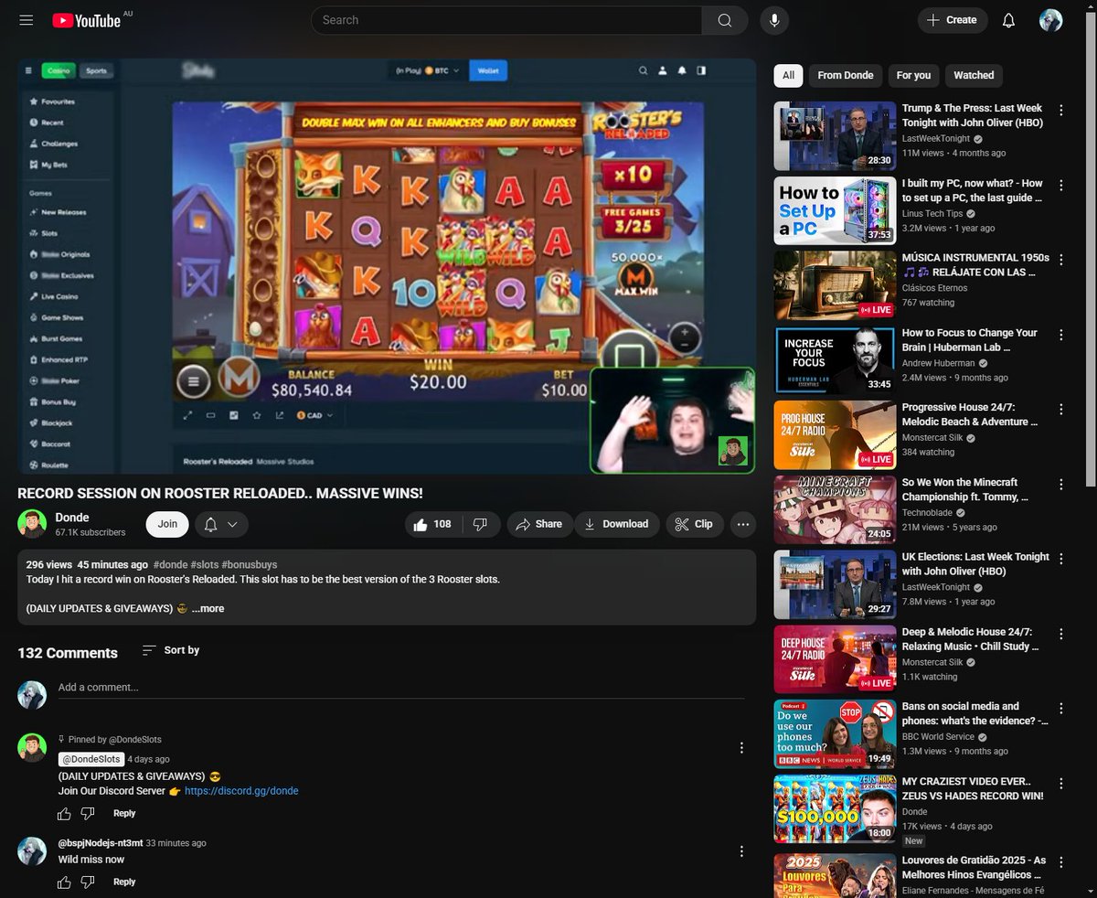Open Música Instrumental 1950s live thumbnail

[835, 285]
